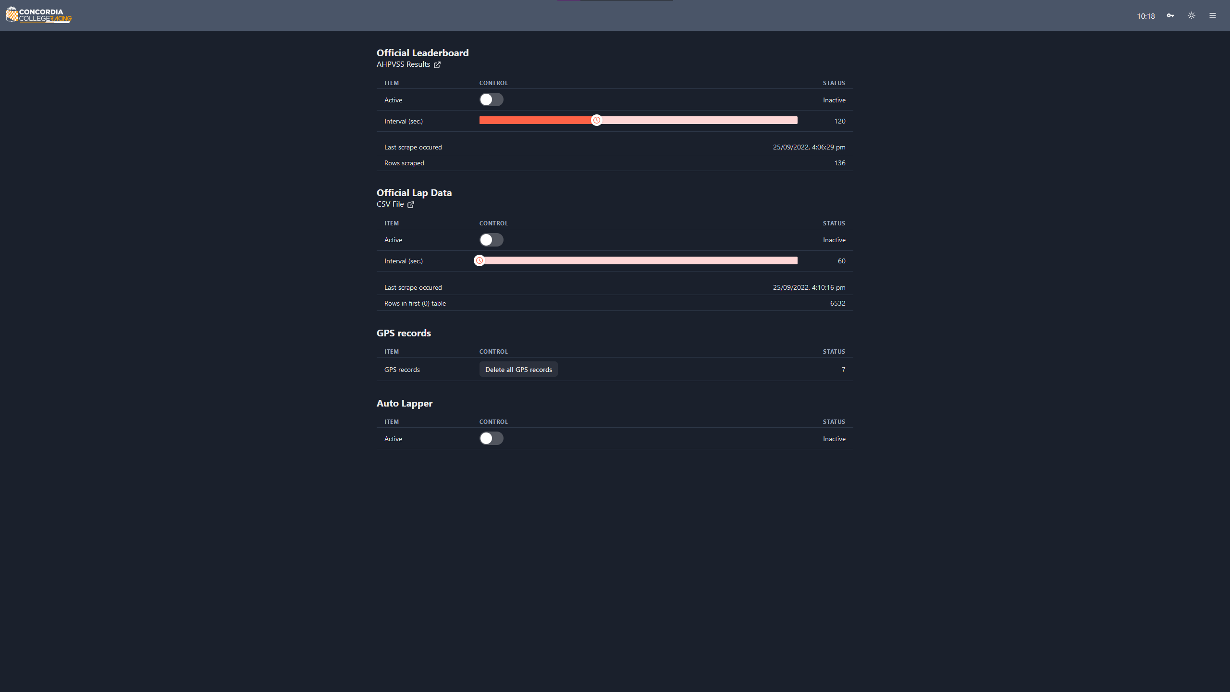Toggle Active switch for Official Leaderboard
The image size is (1230, 692).
pos(490,99)
